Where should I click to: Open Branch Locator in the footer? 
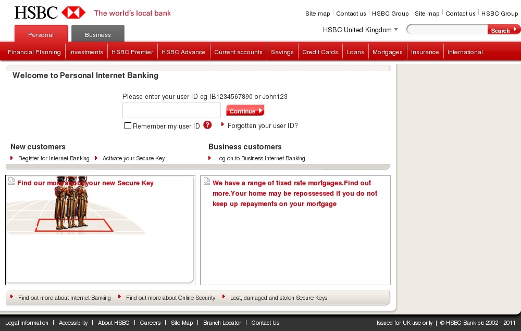point(222,323)
